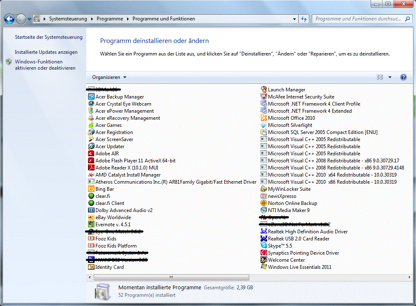Open the Organisieren dropdown menu
Screen dimensions: 416x306
[x=109, y=77]
